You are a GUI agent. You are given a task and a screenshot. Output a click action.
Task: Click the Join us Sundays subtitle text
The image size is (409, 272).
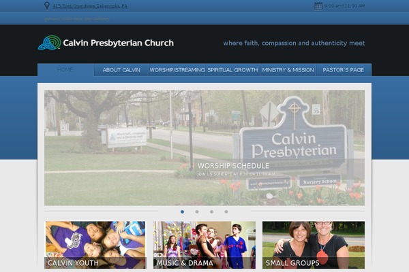point(237,174)
